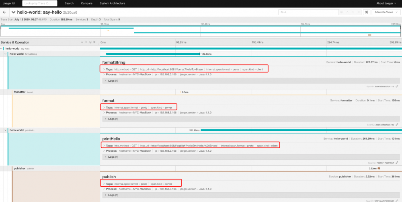Click Service & Operation column header

[15, 42]
